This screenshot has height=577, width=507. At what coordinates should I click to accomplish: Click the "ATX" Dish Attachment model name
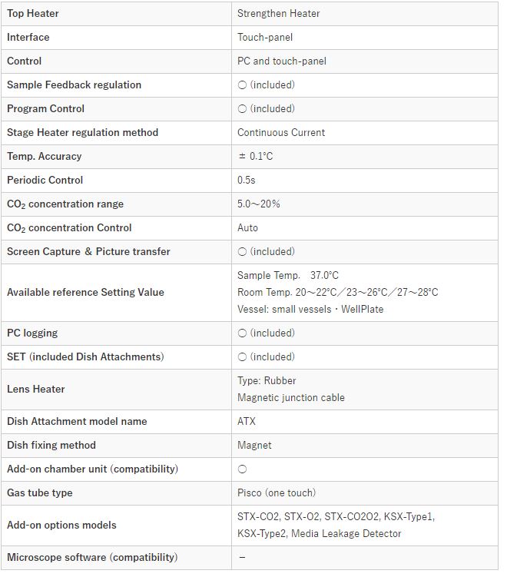click(247, 421)
